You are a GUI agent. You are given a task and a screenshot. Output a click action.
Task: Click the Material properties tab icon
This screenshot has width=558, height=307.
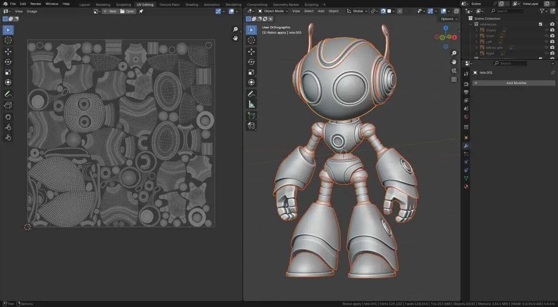click(466, 187)
